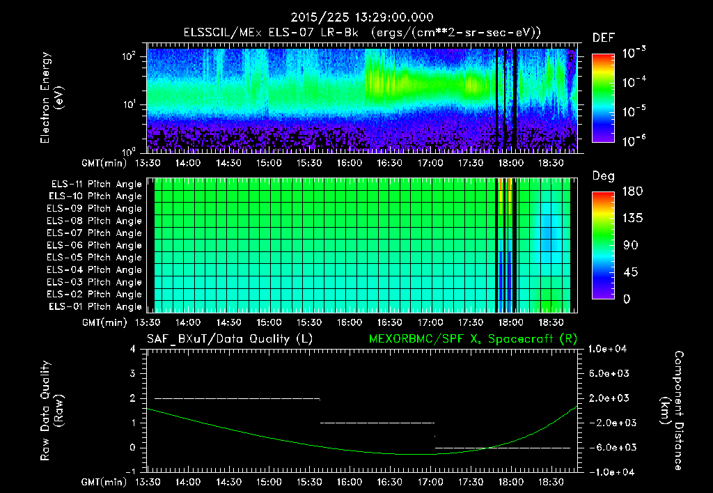Click the 0 tick on Deg color bar
Screen dimensions: 713x493
tap(627, 299)
